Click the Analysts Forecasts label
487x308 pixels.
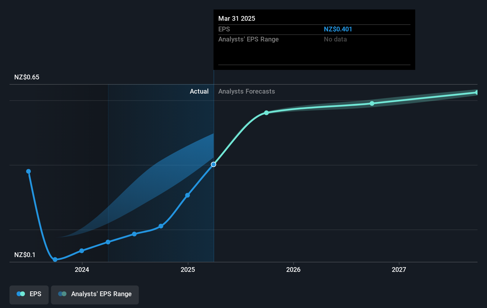[246, 91]
